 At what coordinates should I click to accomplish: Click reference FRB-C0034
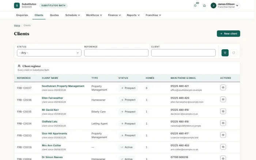24,123
